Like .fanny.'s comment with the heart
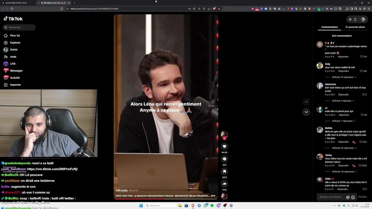This screenshot has width=372, height=209. 360,165
